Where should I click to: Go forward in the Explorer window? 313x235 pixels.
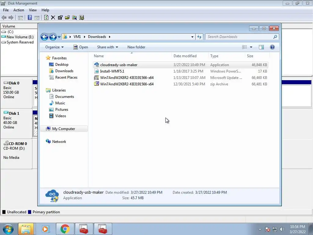pyautogui.click(x=53, y=37)
